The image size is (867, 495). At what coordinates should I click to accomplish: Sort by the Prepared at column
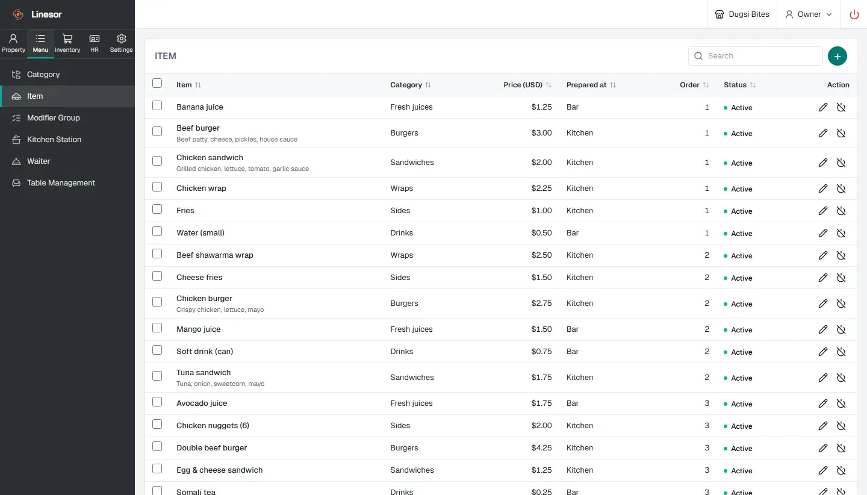click(x=591, y=85)
